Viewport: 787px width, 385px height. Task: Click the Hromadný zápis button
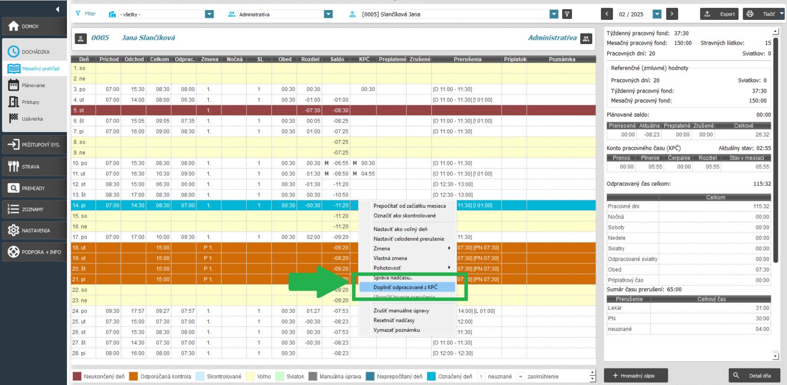[636, 375]
